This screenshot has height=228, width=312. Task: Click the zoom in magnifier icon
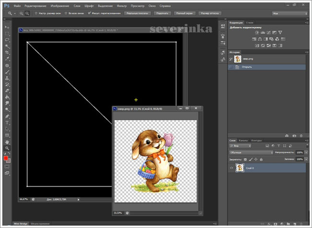point(22,13)
